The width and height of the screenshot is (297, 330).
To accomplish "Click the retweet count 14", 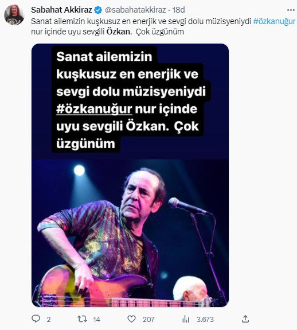I will 96,320.
